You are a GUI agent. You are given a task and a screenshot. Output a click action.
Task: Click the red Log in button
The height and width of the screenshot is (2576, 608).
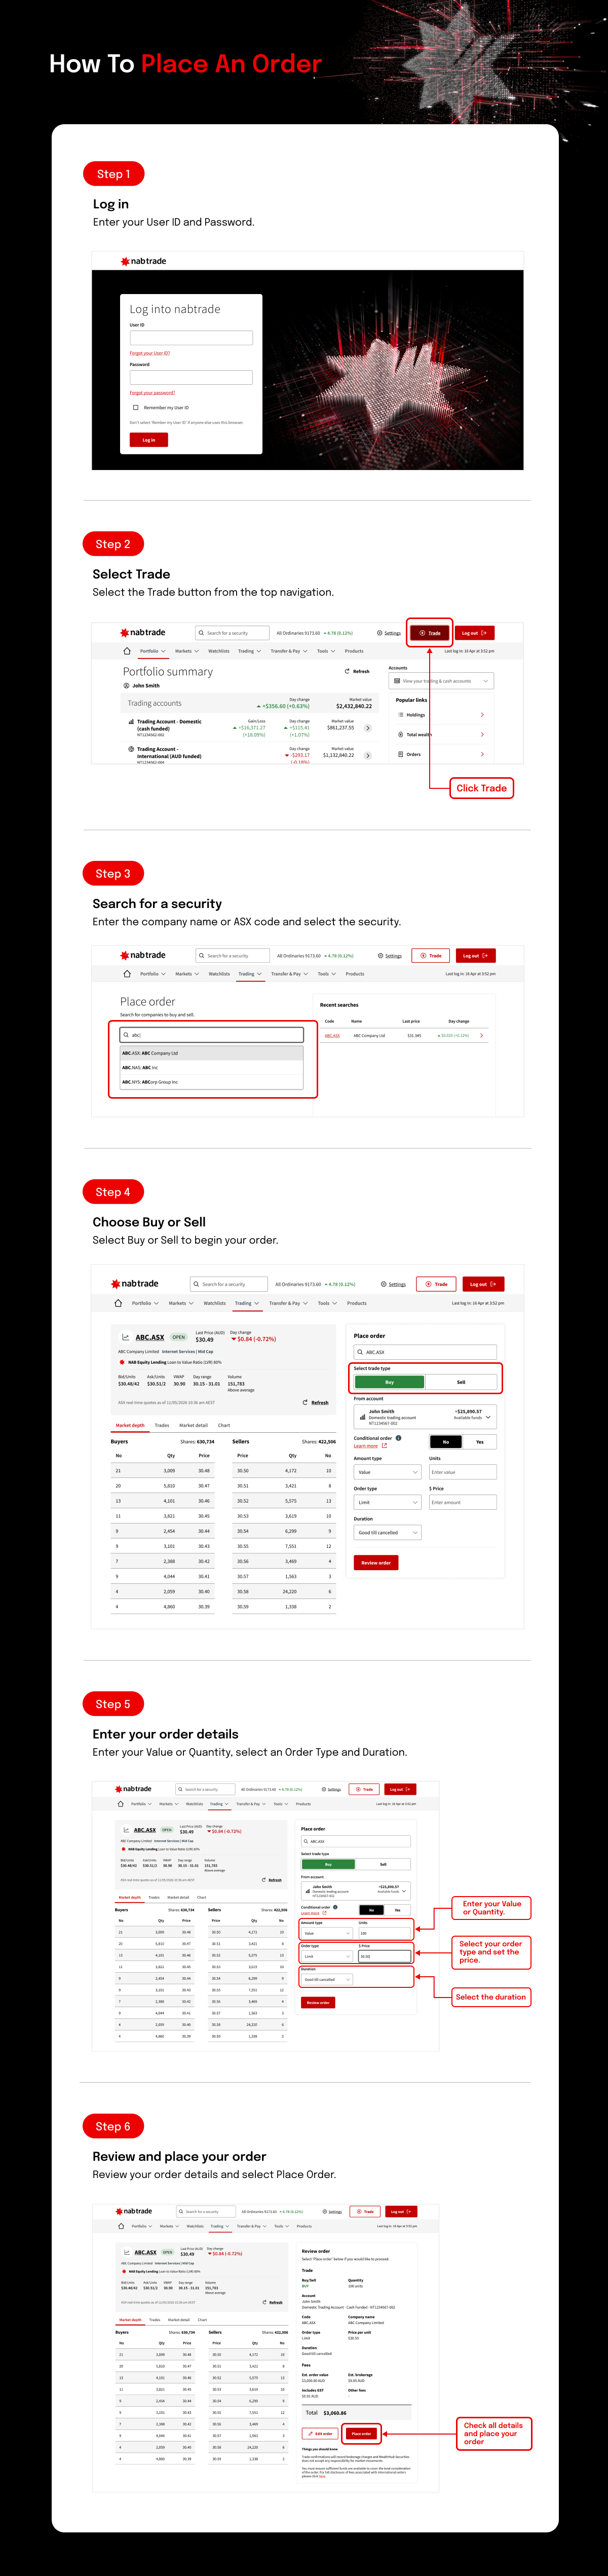tap(149, 439)
